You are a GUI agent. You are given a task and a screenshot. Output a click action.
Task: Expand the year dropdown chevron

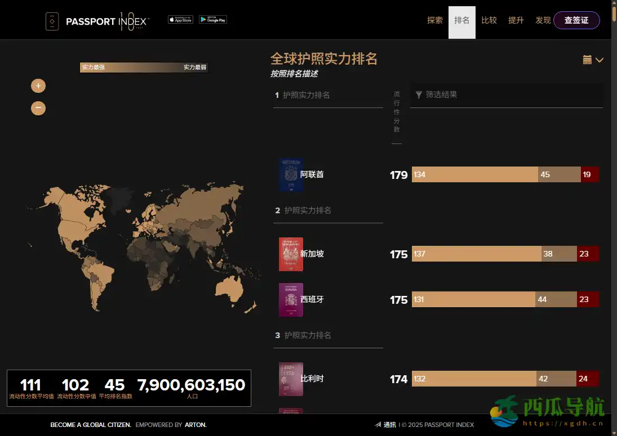599,60
